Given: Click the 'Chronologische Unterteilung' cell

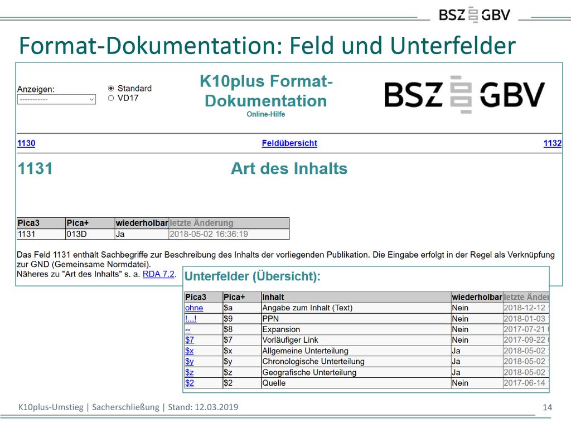Looking at the screenshot, I should coord(356,361).
